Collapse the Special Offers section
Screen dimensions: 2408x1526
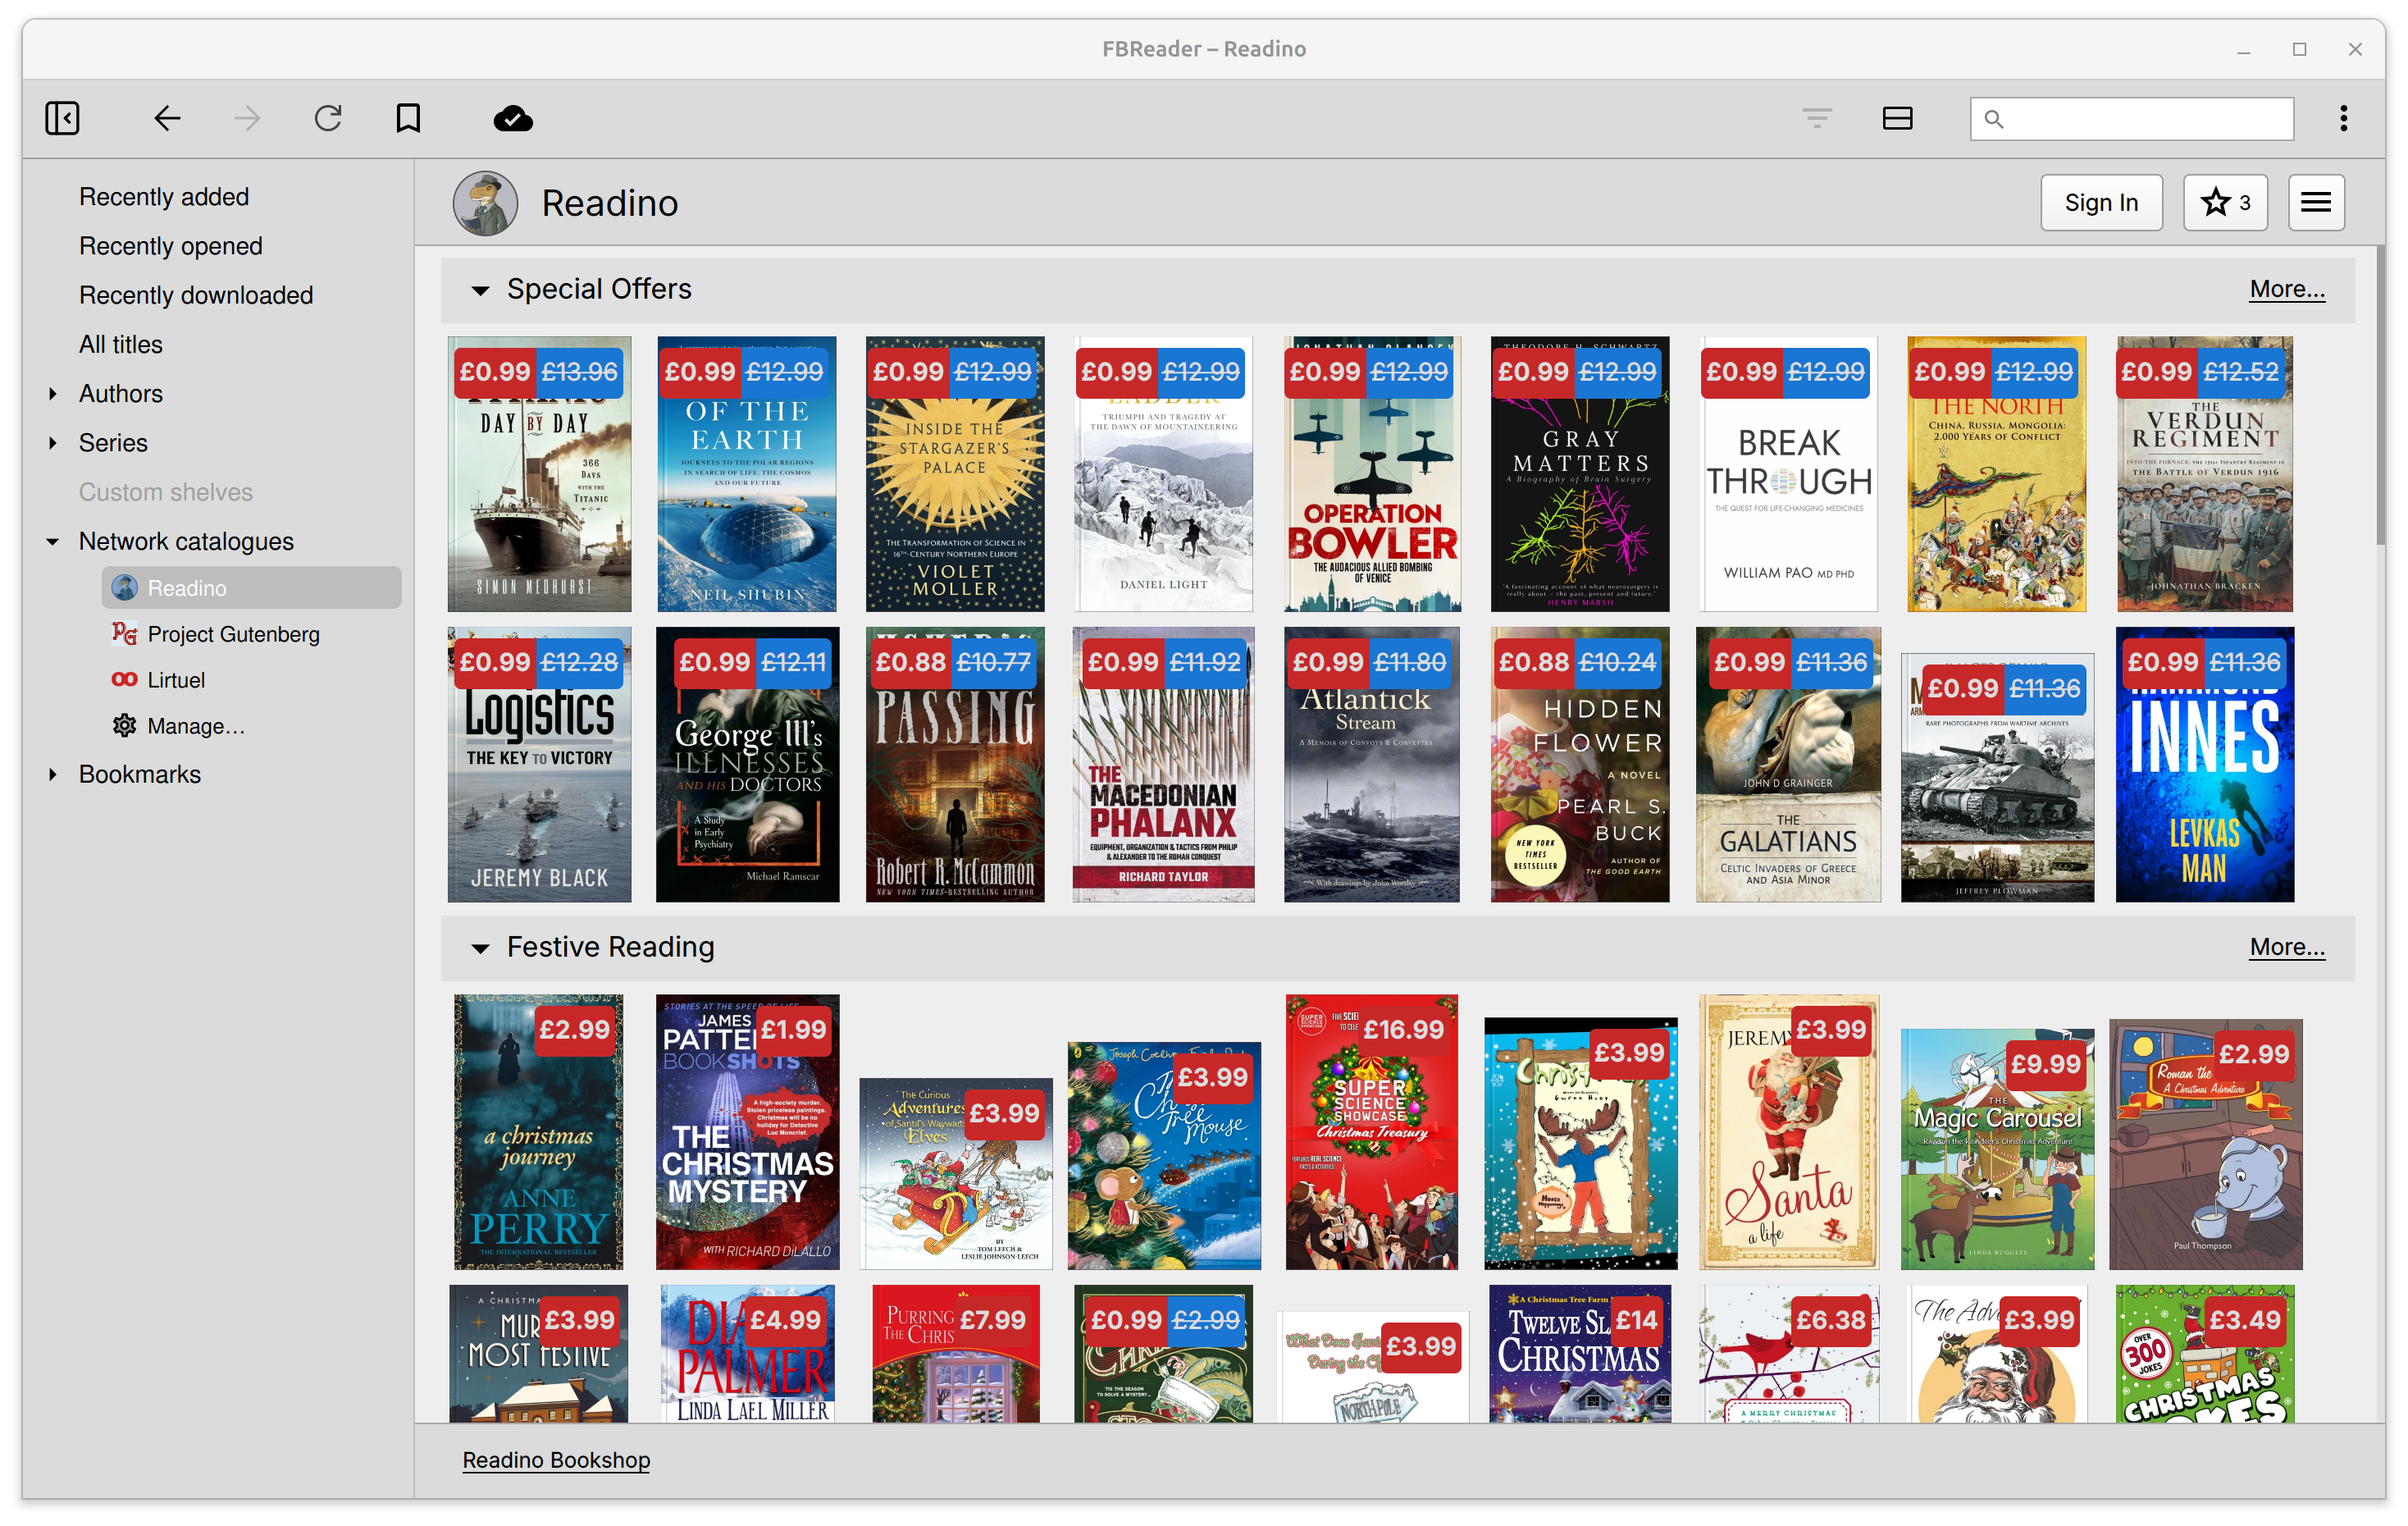[x=481, y=290]
